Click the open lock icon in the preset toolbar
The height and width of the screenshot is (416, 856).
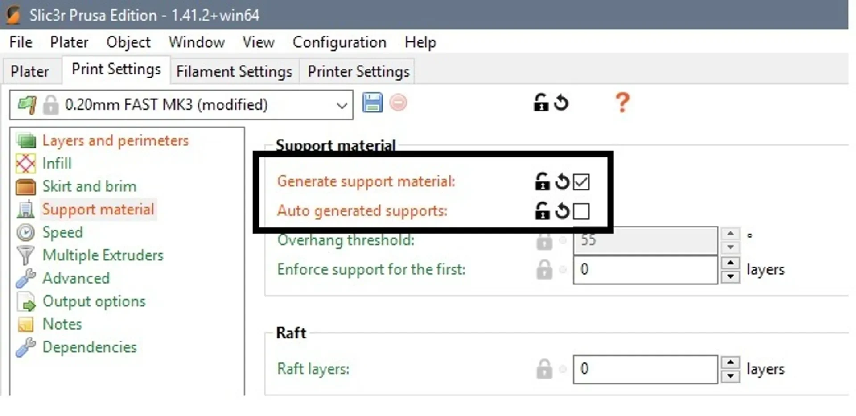coord(541,103)
